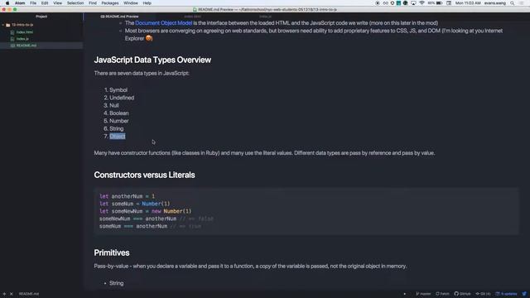Click the String bullet under Primitives

(116, 283)
